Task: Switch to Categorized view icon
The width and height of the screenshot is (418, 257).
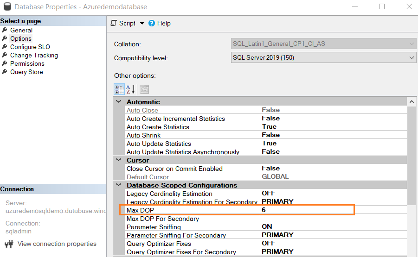Action: click(119, 89)
